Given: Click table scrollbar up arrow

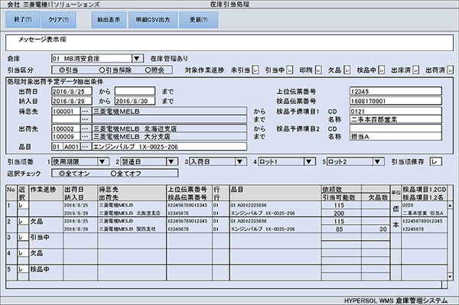Looking at the screenshot, I should (x=451, y=206).
